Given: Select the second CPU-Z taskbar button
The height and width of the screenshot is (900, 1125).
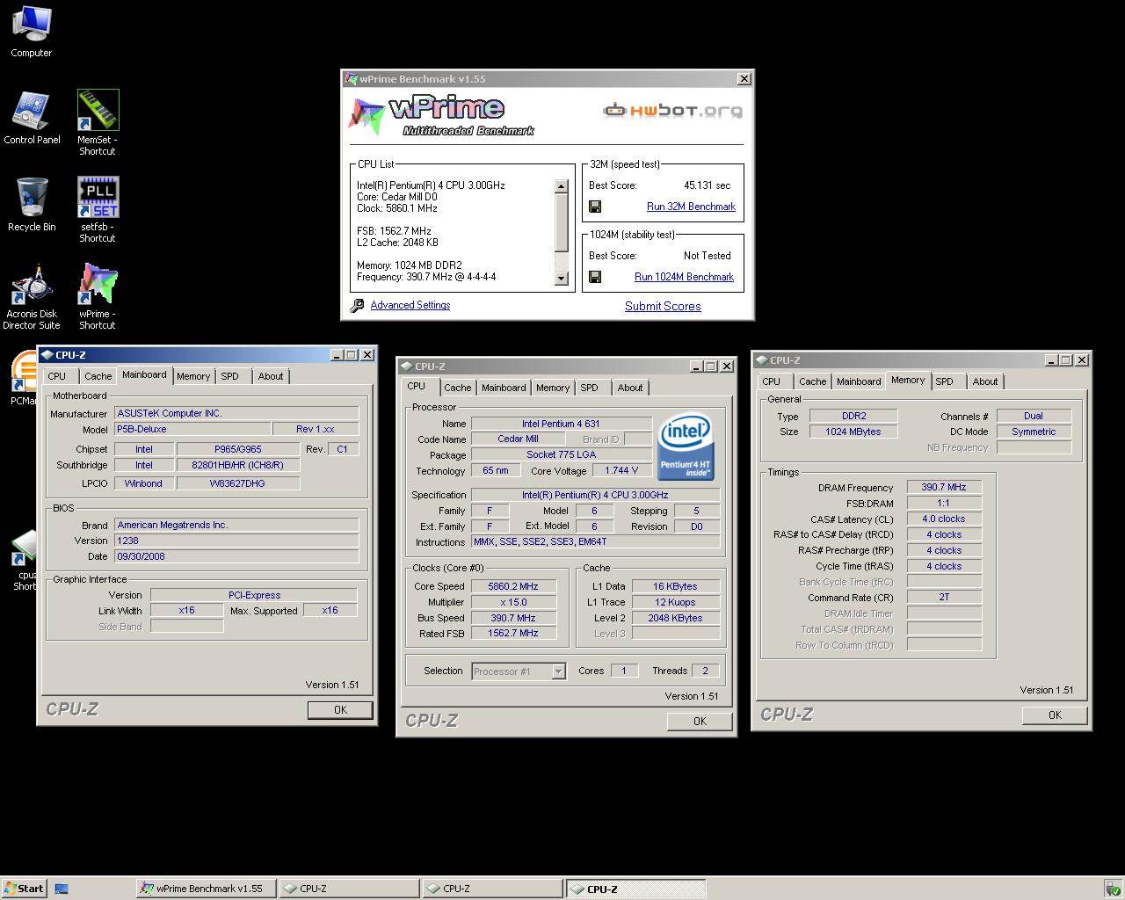Looking at the screenshot, I should pos(492,889).
